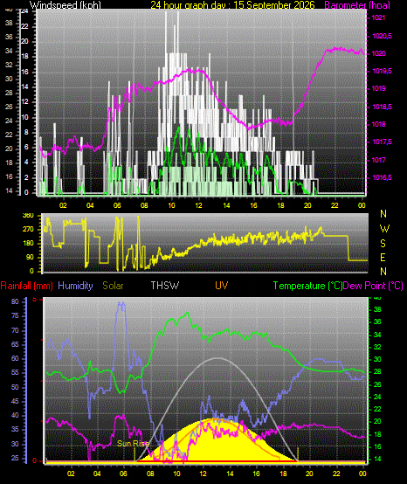Click "1016,5" on the barometer axis
The height and width of the screenshot is (484, 407).
coord(382,178)
